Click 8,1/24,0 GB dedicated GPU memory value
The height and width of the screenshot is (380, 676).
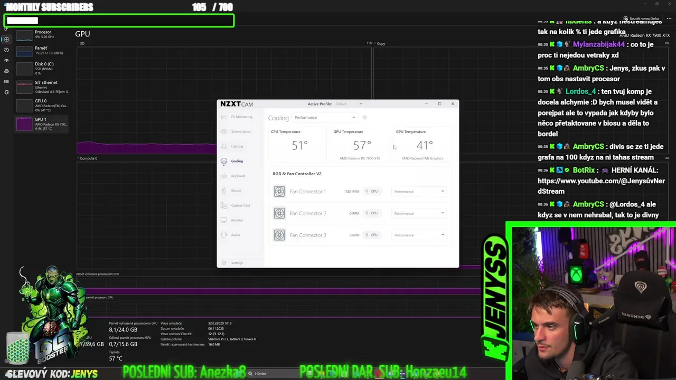coord(123,329)
